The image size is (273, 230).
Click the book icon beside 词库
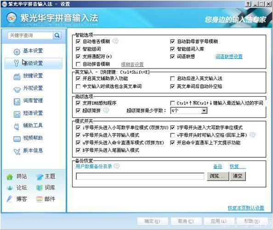pos(40,188)
